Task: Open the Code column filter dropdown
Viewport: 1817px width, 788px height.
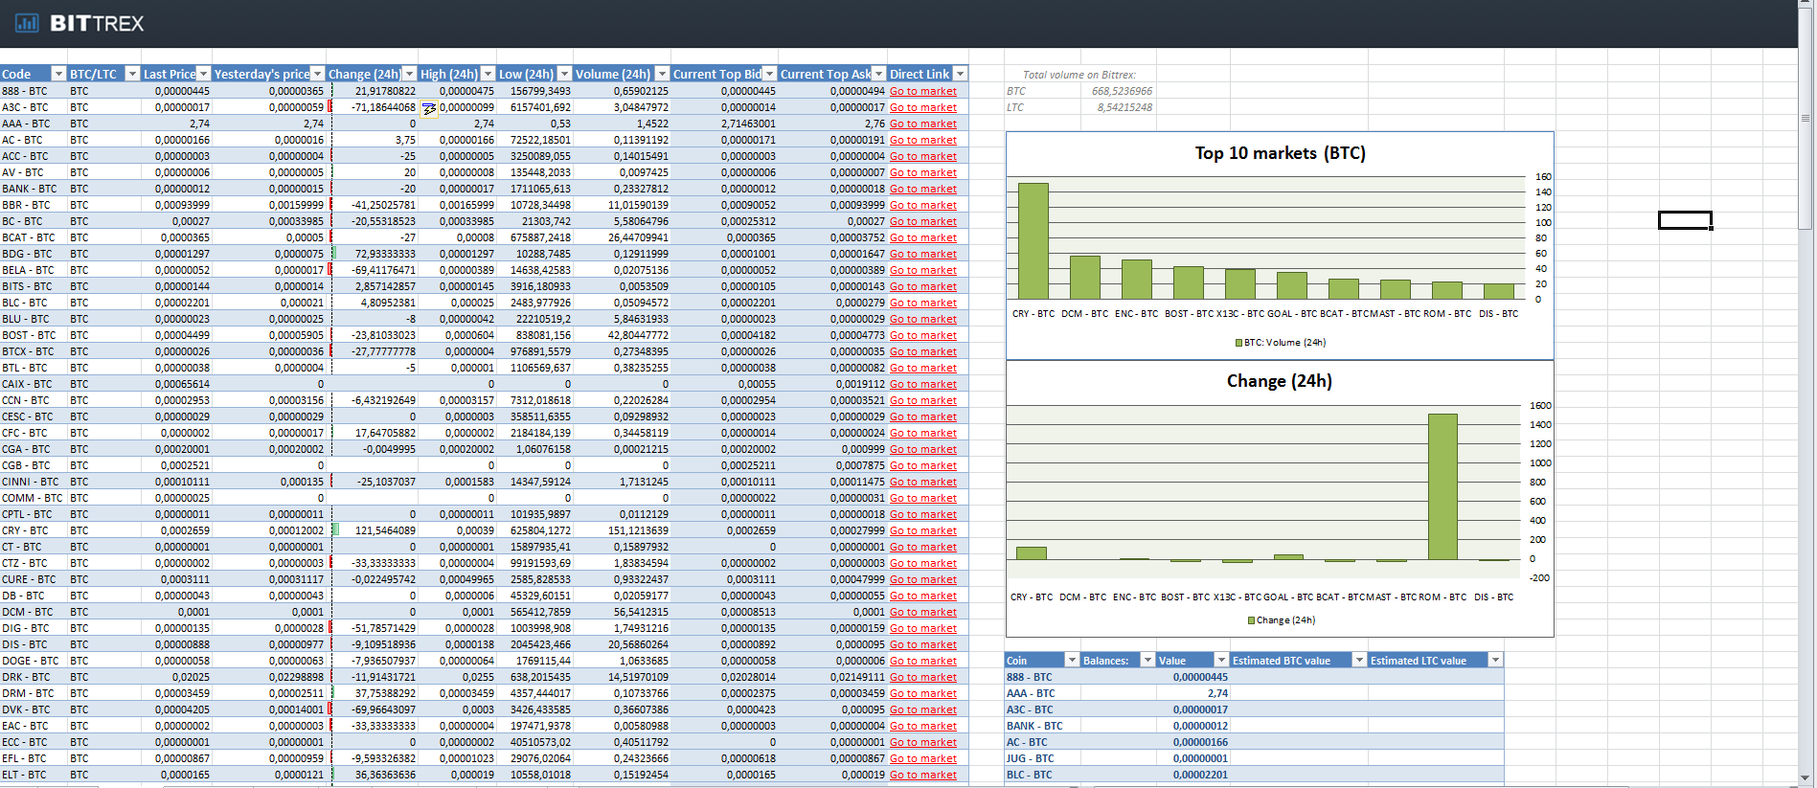Action: (58, 74)
